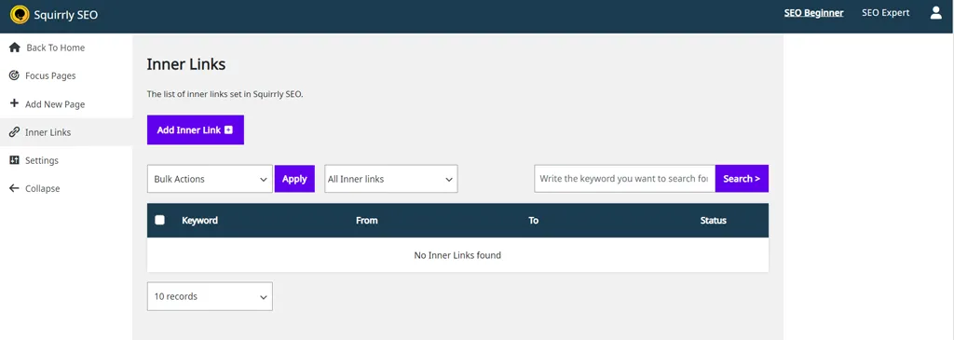
Task: Toggle the select-all checkbox in table header
Action: [x=159, y=220]
